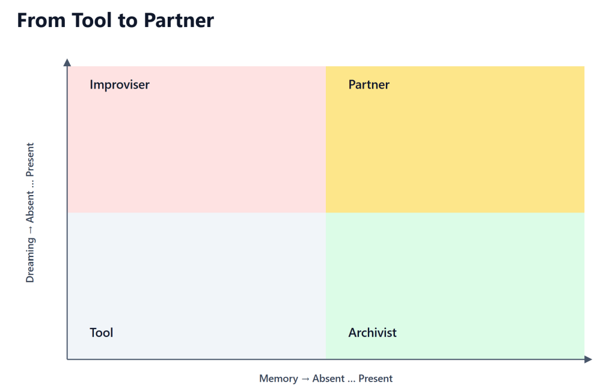Click the Archivist label text
The width and height of the screenshot is (615, 390).
372,333
